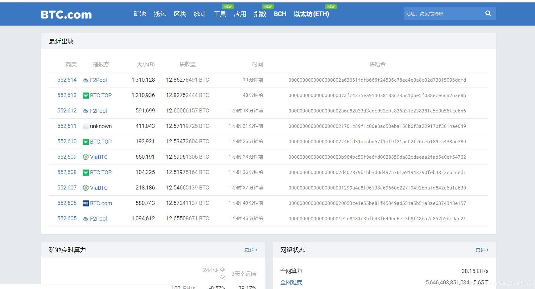The width and height of the screenshot is (535, 289).
Task: Click the BTC.com logo
Action: click(x=66, y=14)
